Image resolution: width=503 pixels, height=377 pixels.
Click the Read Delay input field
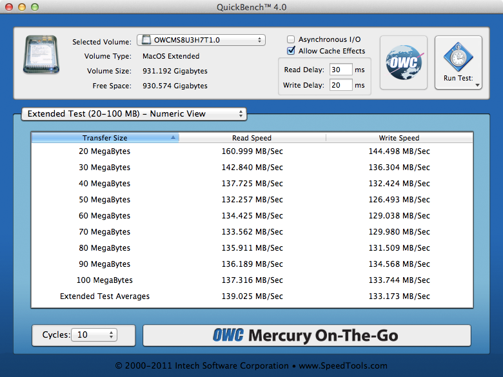coord(340,70)
